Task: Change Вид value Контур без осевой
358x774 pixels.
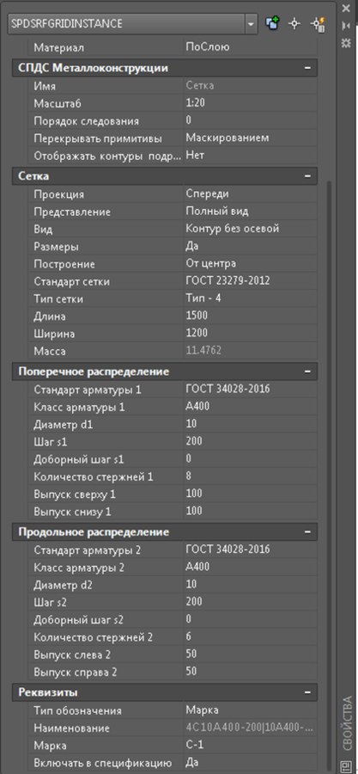Action: coord(250,229)
